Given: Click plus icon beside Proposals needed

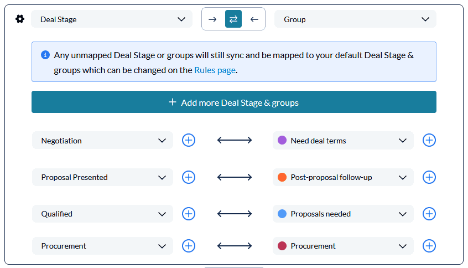Looking at the screenshot, I should point(429,214).
